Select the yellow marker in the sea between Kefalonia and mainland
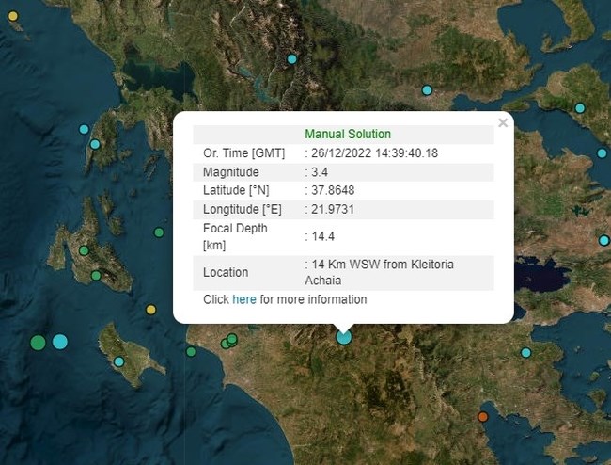 (x=150, y=310)
